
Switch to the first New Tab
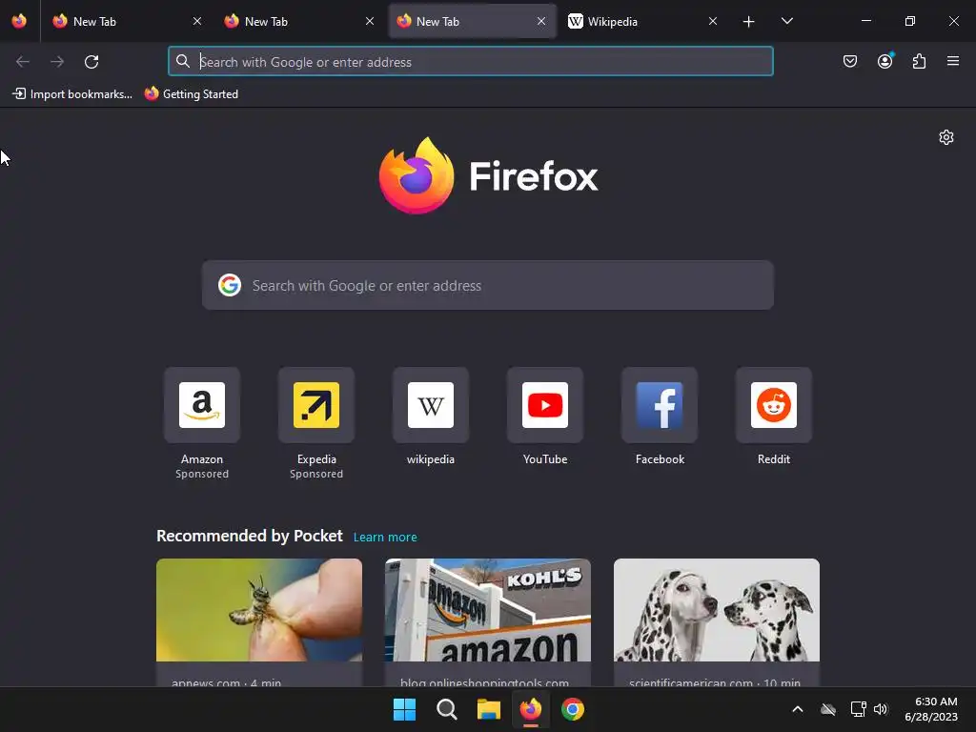(128, 21)
